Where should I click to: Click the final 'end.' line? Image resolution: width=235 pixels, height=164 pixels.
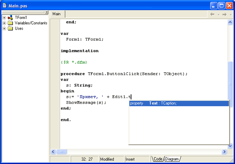(66, 120)
